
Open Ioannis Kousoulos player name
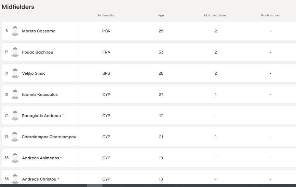coord(40,95)
